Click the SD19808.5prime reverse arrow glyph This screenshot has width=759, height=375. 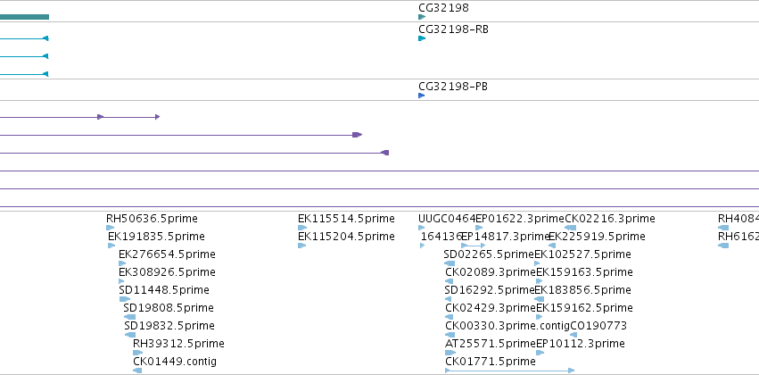point(129,317)
